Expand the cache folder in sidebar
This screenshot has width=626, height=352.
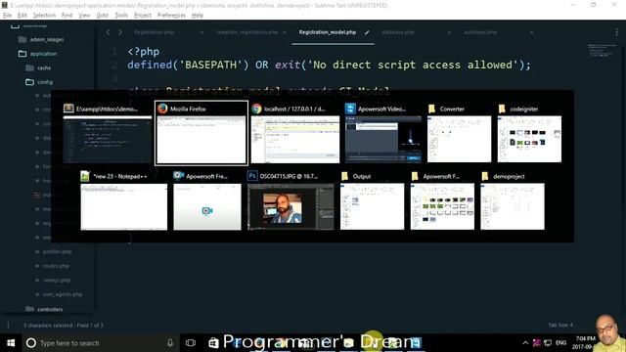tap(38, 67)
